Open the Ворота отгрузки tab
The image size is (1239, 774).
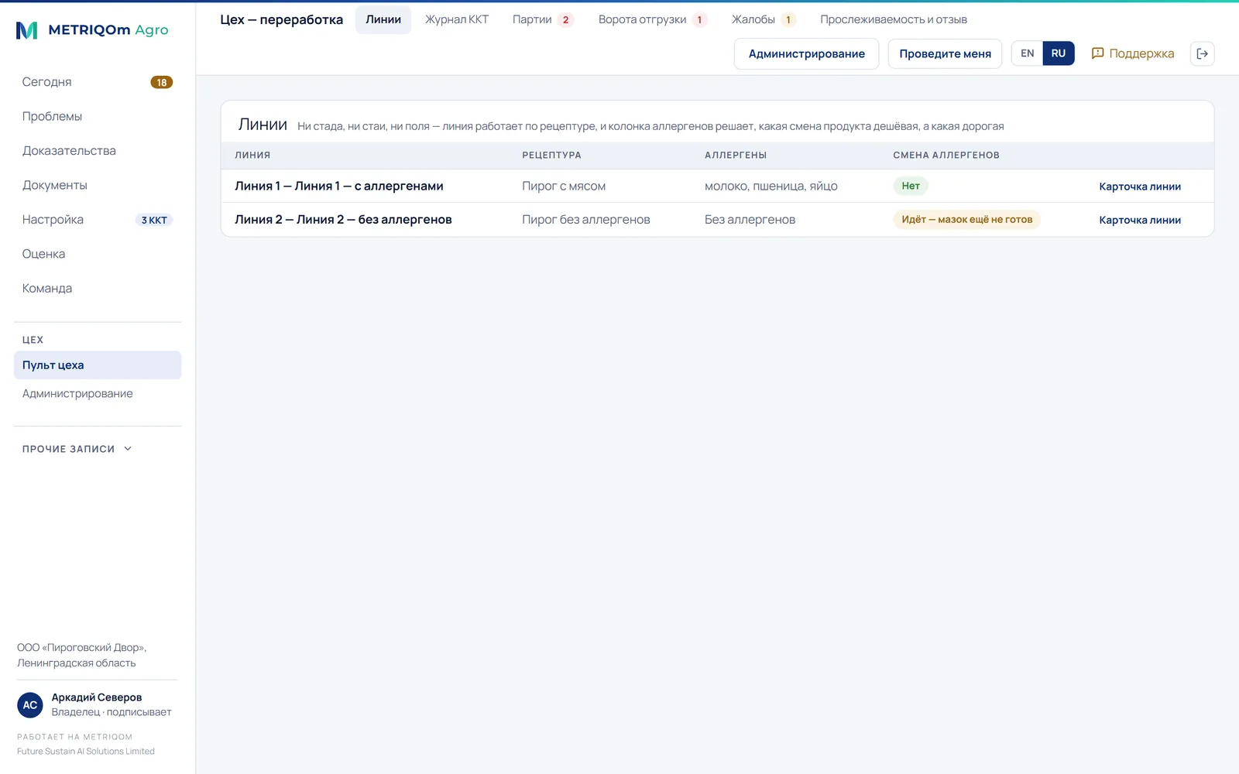point(652,19)
